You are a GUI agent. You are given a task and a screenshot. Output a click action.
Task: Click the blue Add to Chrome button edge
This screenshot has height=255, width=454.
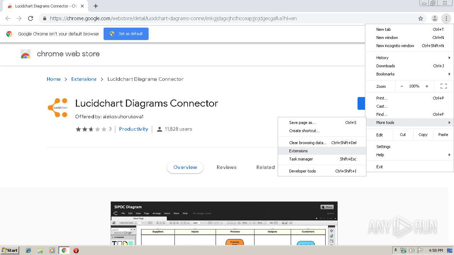click(x=361, y=103)
